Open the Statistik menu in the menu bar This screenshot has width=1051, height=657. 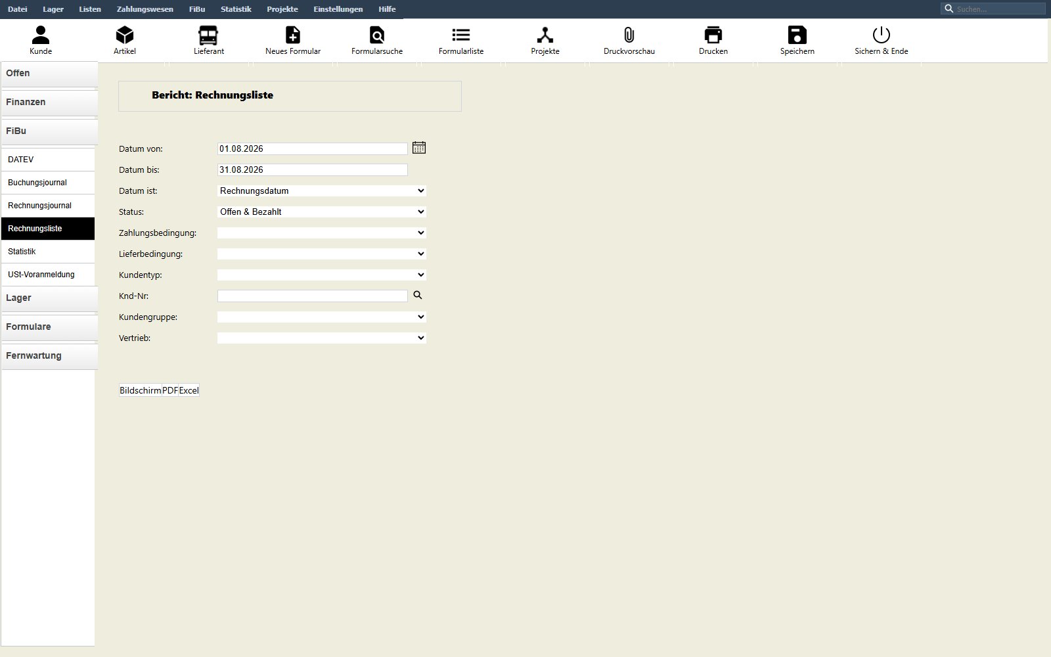(236, 9)
